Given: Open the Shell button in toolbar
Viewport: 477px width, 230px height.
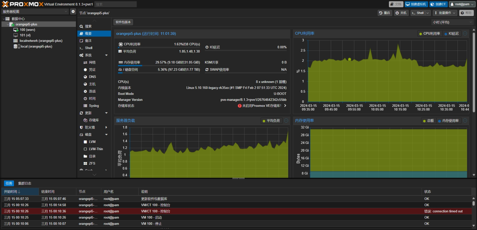Looking at the screenshot, I should click(418, 13).
